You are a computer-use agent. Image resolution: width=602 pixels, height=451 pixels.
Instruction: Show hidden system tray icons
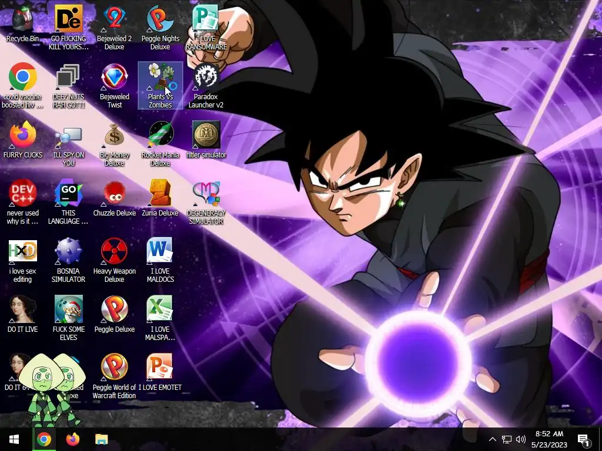tap(493, 439)
